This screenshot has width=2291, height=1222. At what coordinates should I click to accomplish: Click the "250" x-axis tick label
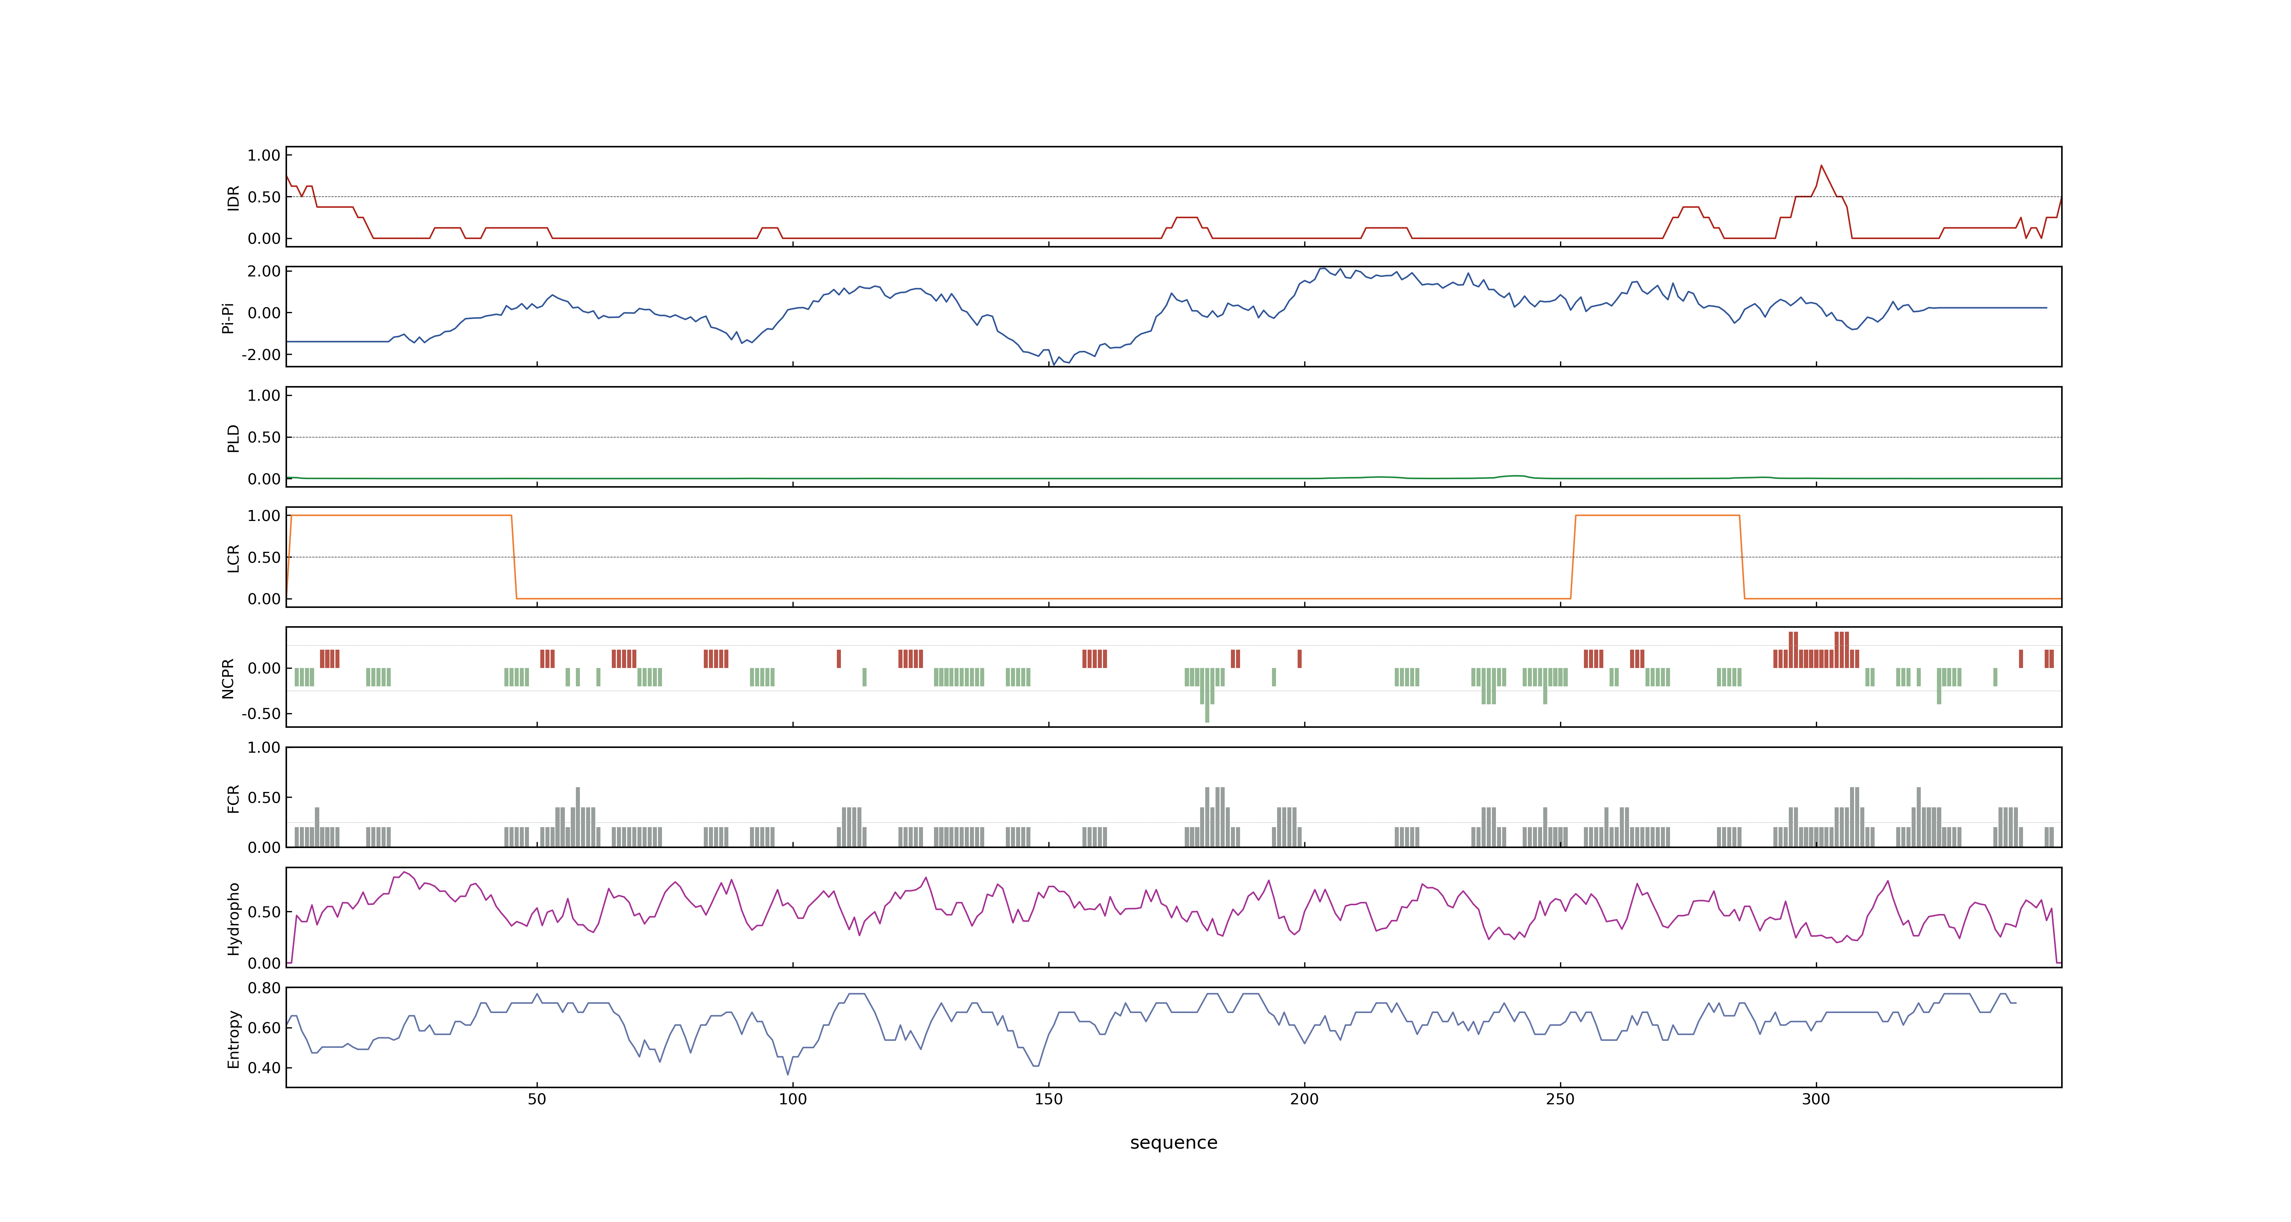pos(1560,1099)
